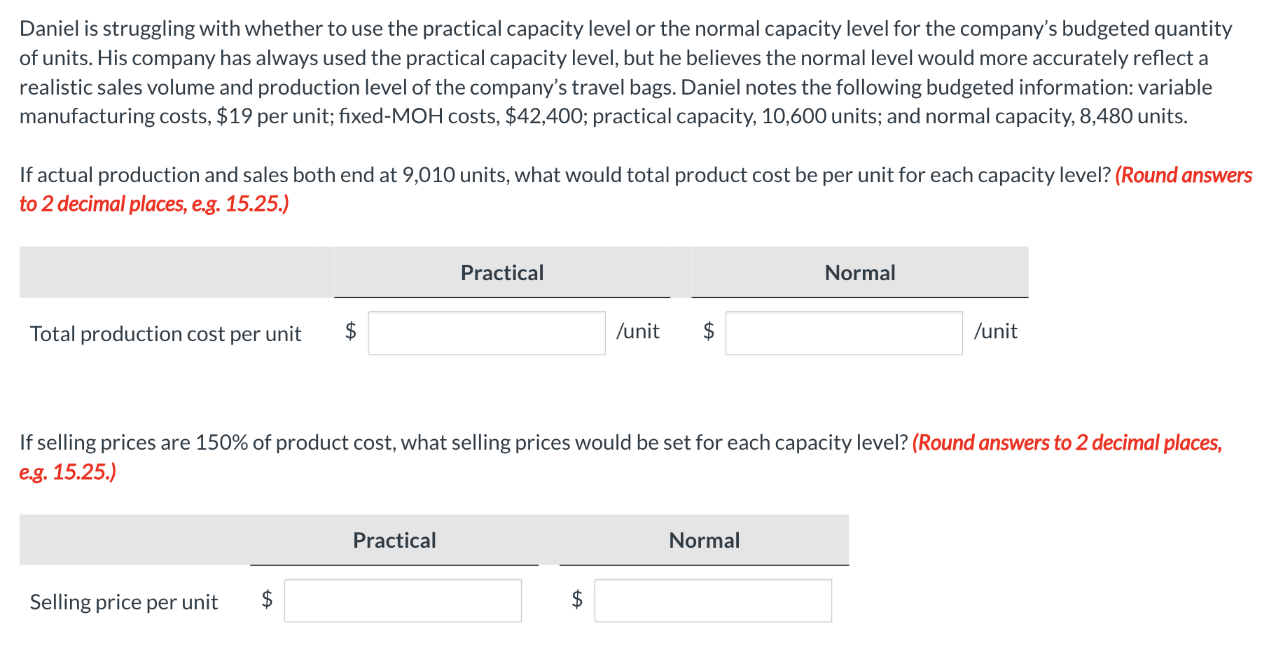
Task: Click the Practical selling price input field
Action: pyautogui.click(x=402, y=600)
